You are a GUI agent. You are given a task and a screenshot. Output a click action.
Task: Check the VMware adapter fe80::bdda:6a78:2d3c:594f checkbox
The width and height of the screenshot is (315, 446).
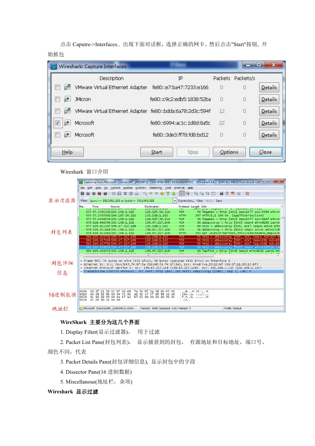(58, 111)
